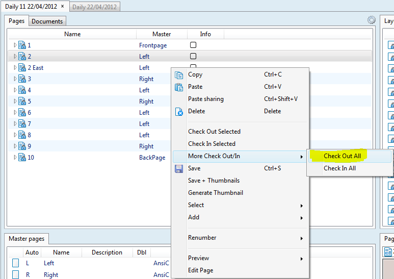Click the Save floppy disk icon
The height and width of the screenshot is (279, 394).
pos(179,169)
